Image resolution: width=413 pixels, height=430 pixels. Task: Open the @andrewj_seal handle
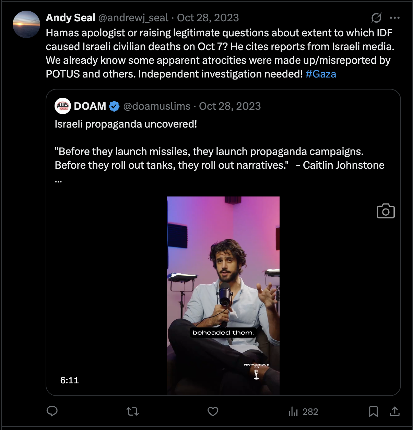pos(133,18)
